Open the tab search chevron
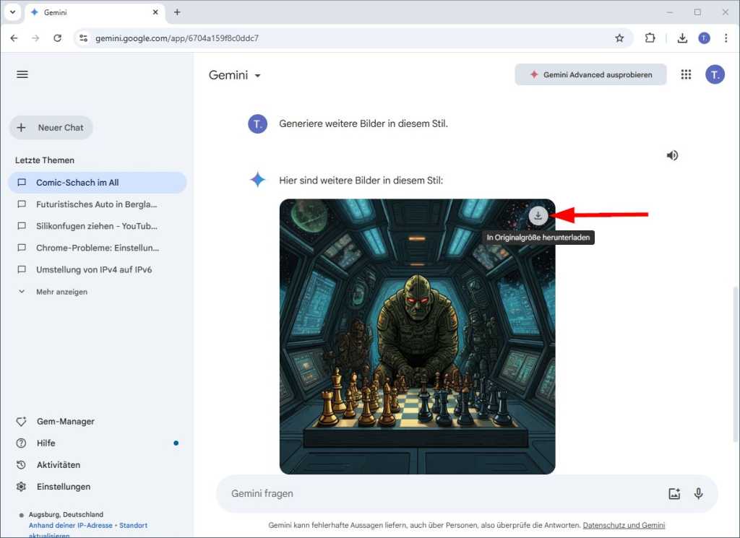 pos(12,12)
